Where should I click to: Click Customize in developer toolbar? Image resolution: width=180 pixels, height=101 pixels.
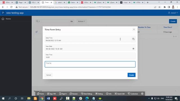[133, 94]
